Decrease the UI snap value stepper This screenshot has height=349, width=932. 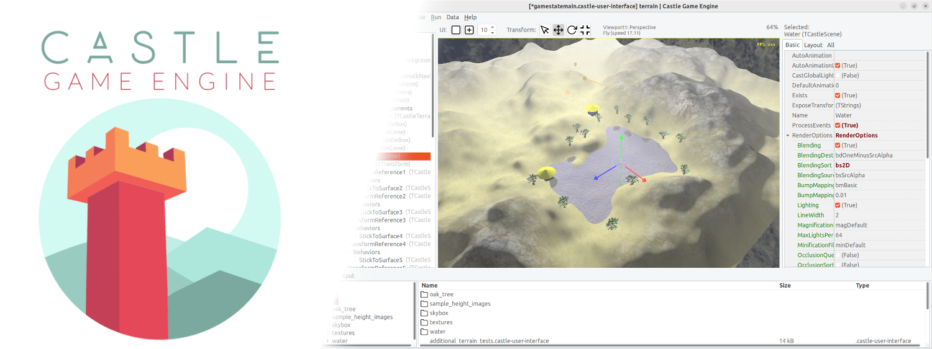(493, 32)
